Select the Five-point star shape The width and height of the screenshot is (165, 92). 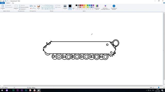pyautogui.click(x=46, y=9)
